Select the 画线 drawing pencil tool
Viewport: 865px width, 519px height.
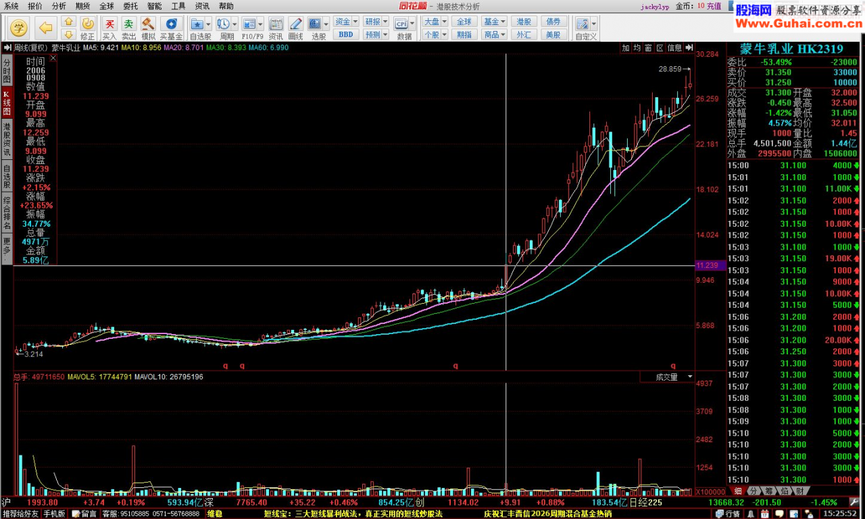click(x=295, y=24)
